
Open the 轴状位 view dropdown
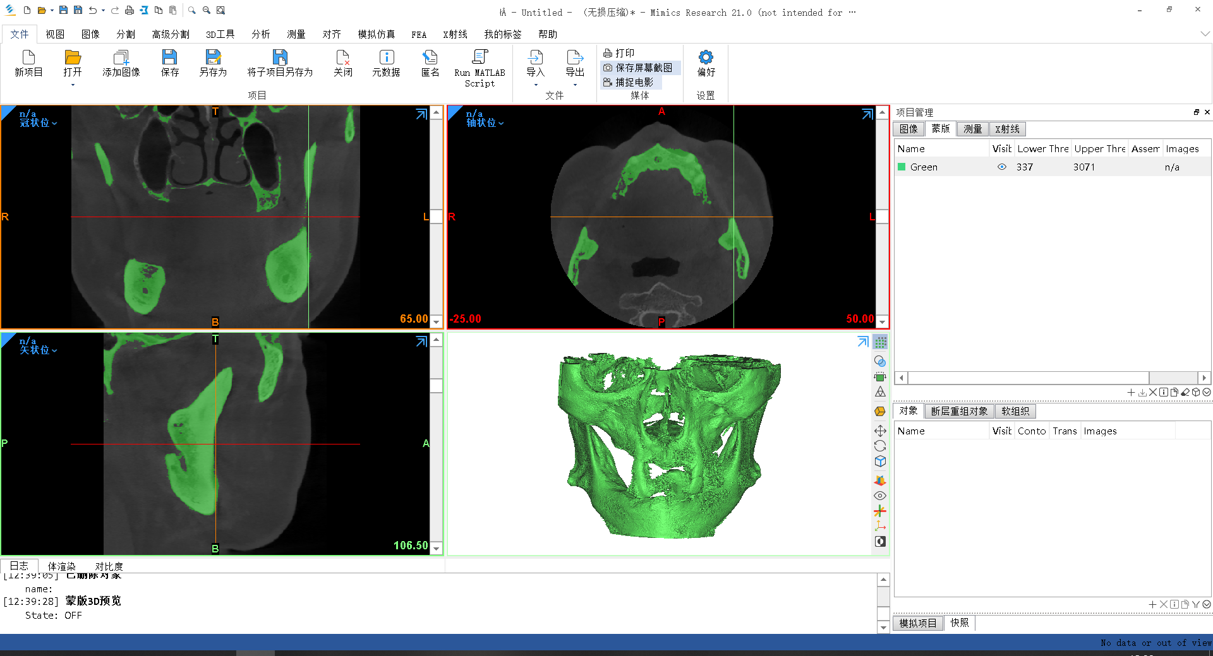[485, 123]
